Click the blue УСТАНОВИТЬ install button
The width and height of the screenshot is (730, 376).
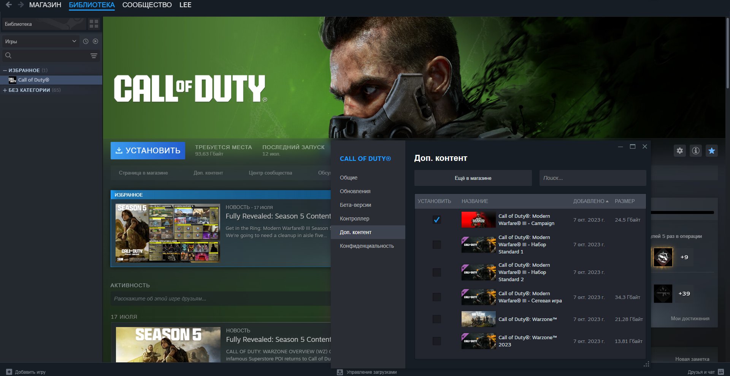pyautogui.click(x=148, y=151)
